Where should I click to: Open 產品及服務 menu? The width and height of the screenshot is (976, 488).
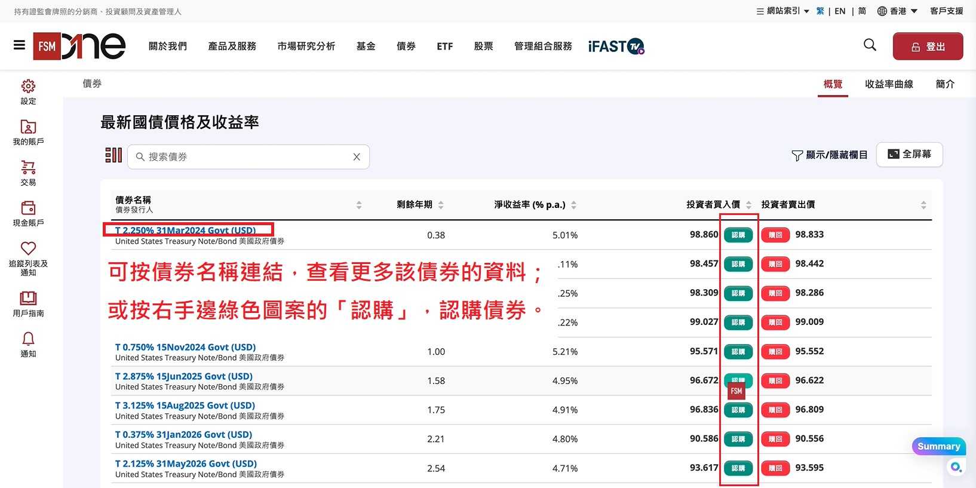(232, 46)
